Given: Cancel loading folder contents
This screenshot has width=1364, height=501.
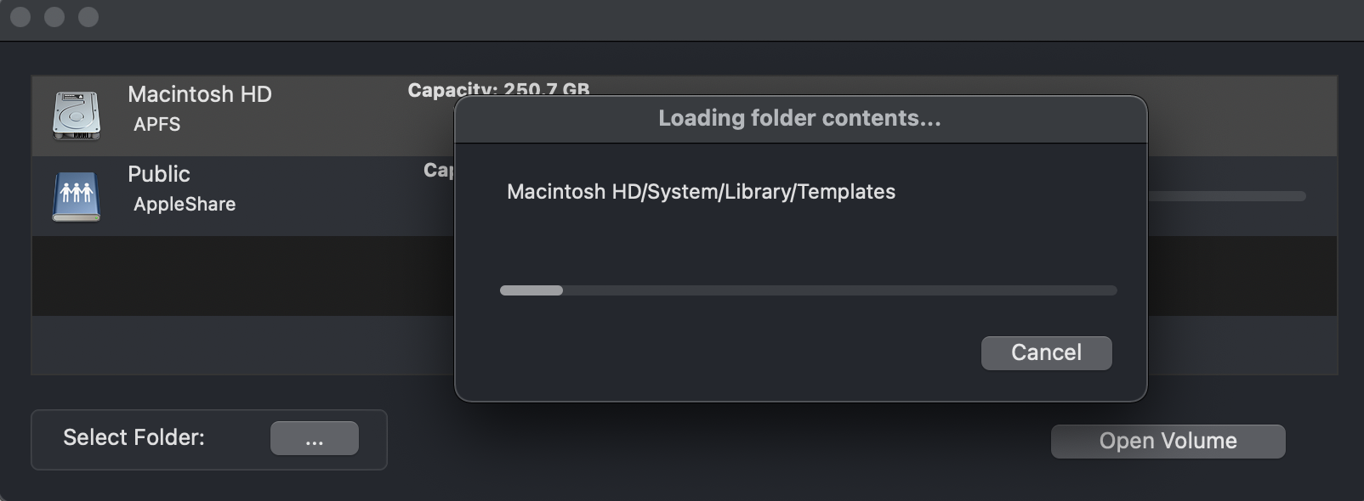Looking at the screenshot, I should click(x=1046, y=353).
